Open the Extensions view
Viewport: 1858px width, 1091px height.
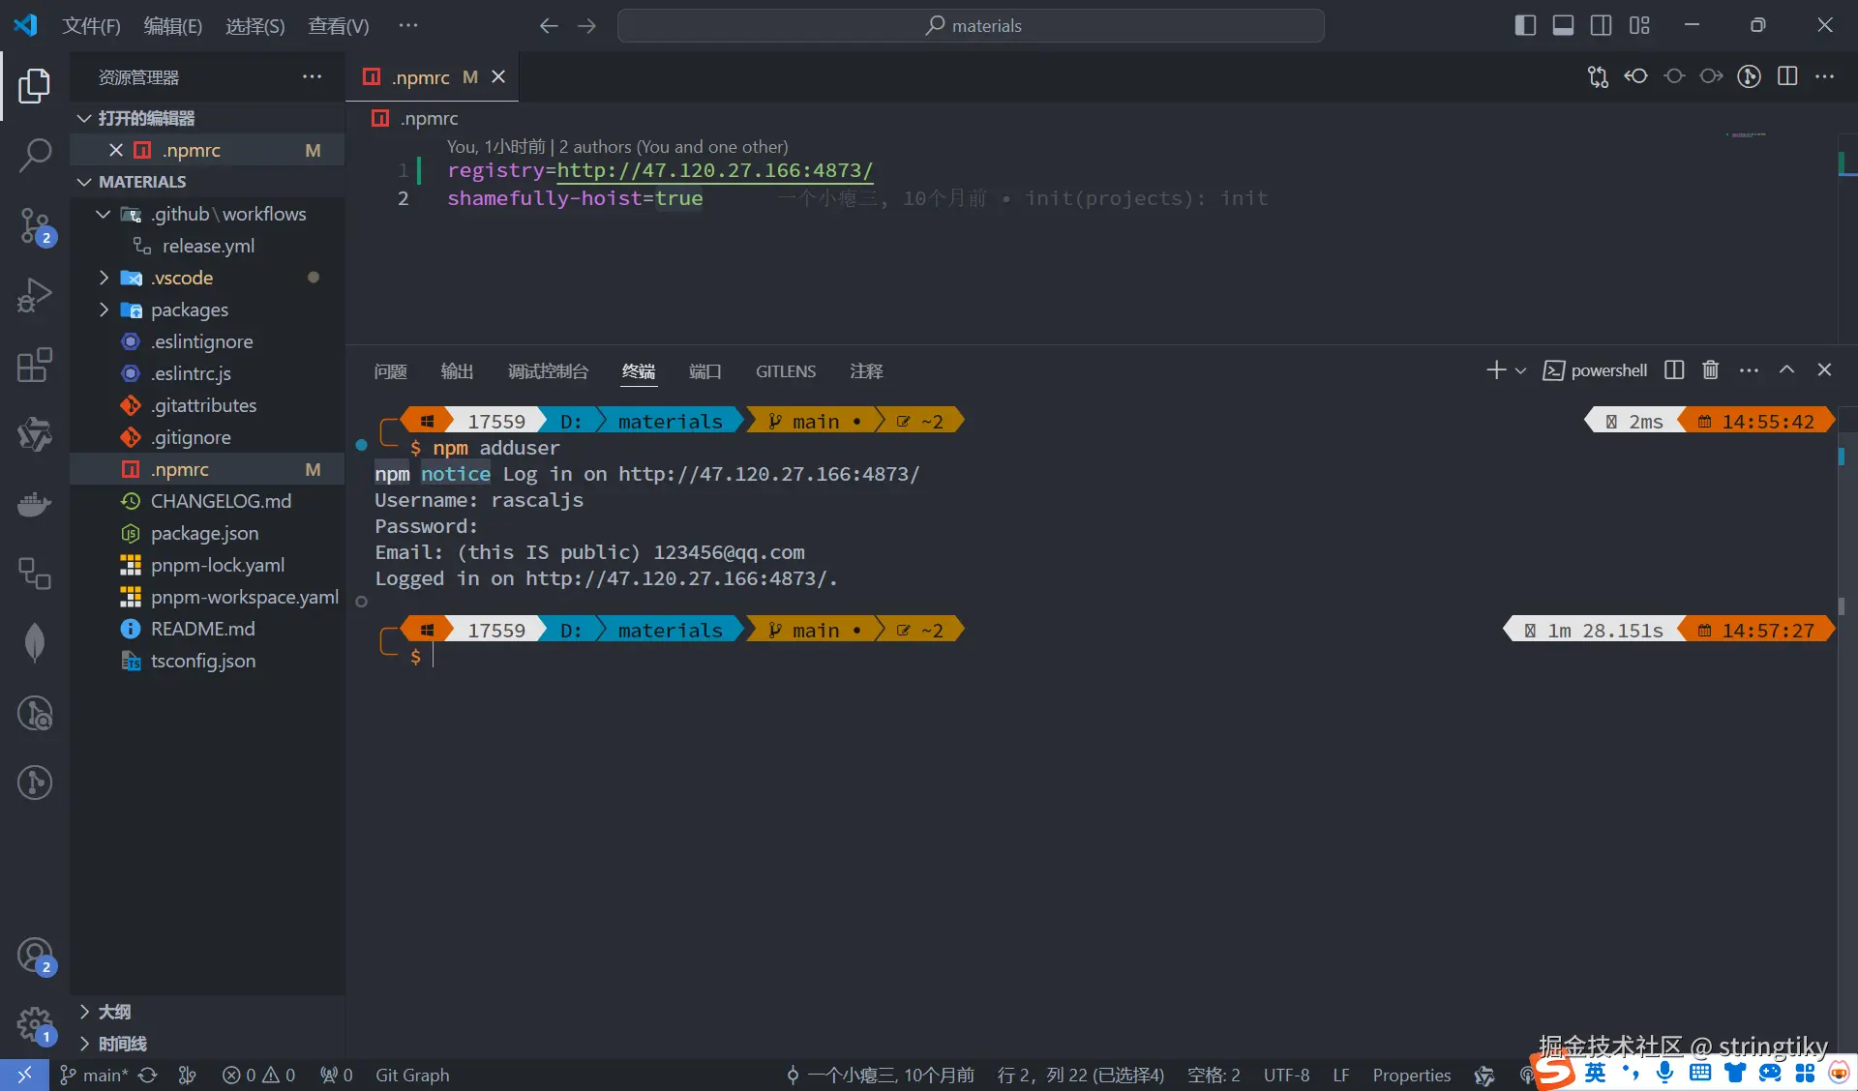pos(35,365)
